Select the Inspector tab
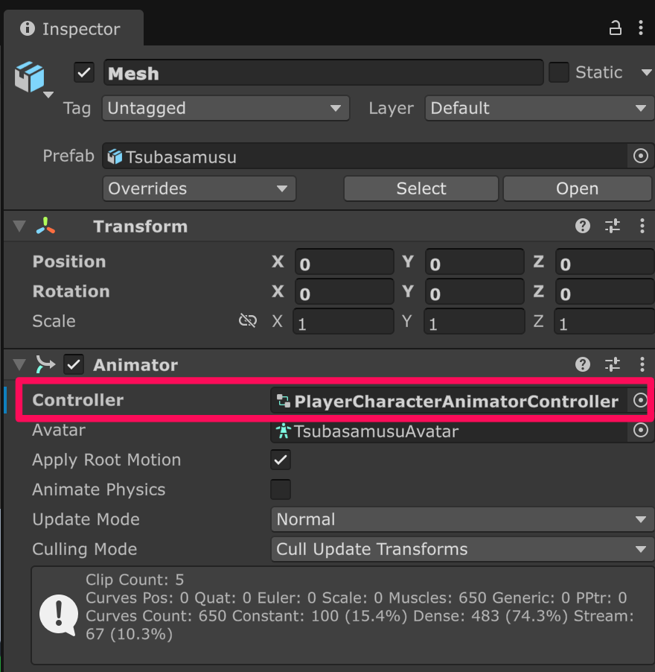 (x=71, y=29)
